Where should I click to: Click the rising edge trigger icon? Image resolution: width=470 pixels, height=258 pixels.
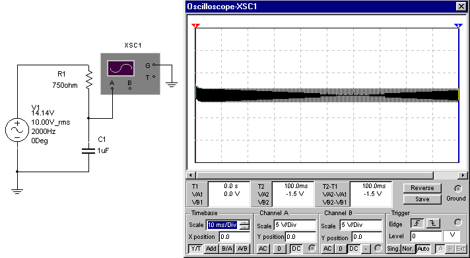pyautogui.click(x=417, y=223)
